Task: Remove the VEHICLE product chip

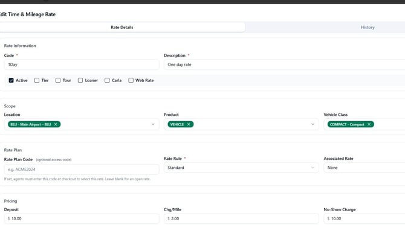Action: pos(189,124)
